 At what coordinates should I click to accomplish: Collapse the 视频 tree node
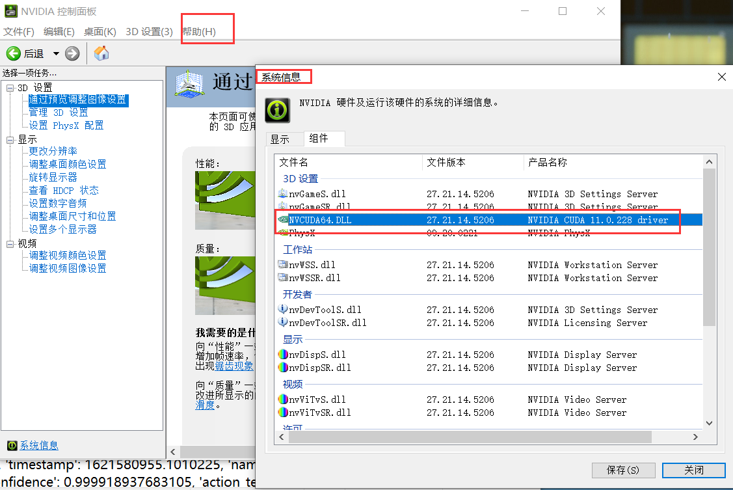click(x=10, y=244)
